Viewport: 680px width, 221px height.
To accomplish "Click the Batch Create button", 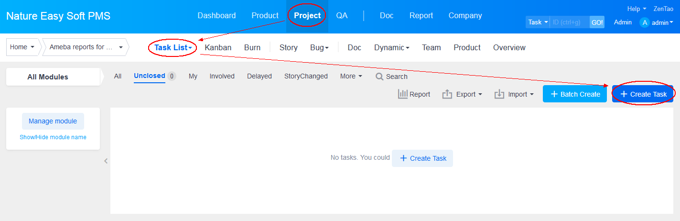I will 574,94.
